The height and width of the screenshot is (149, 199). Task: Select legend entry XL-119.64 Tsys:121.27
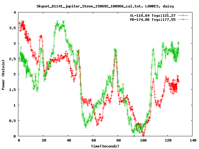153,16
